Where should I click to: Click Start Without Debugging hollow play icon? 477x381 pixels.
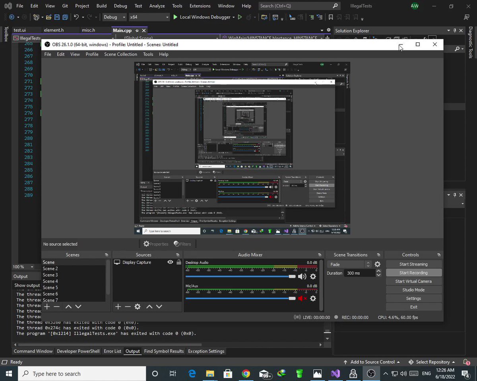pyautogui.click(x=240, y=17)
